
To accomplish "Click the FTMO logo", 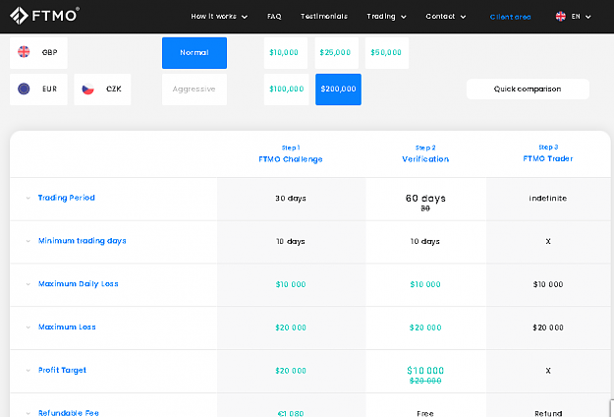I will click(x=44, y=16).
